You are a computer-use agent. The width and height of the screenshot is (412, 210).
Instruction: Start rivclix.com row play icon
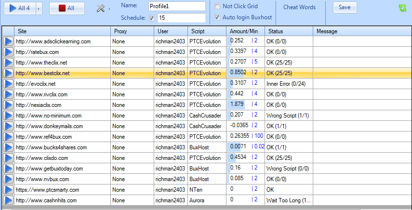click(x=8, y=94)
